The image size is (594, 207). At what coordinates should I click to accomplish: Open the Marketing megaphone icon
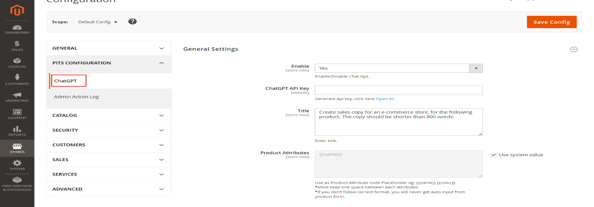pos(17,97)
